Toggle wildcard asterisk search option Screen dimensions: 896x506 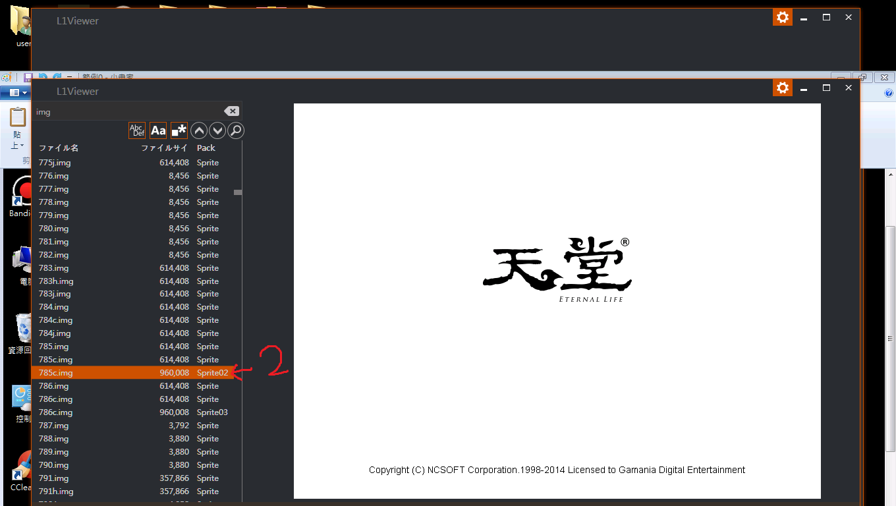[x=179, y=130]
